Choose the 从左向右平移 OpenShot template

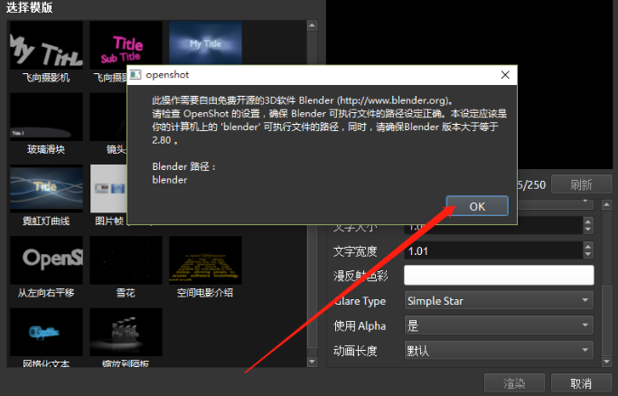pos(46,260)
